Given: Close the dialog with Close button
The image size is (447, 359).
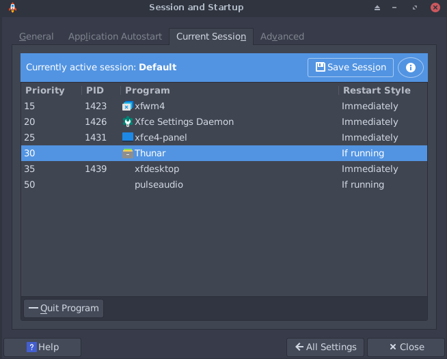Looking at the screenshot, I should (405, 347).
